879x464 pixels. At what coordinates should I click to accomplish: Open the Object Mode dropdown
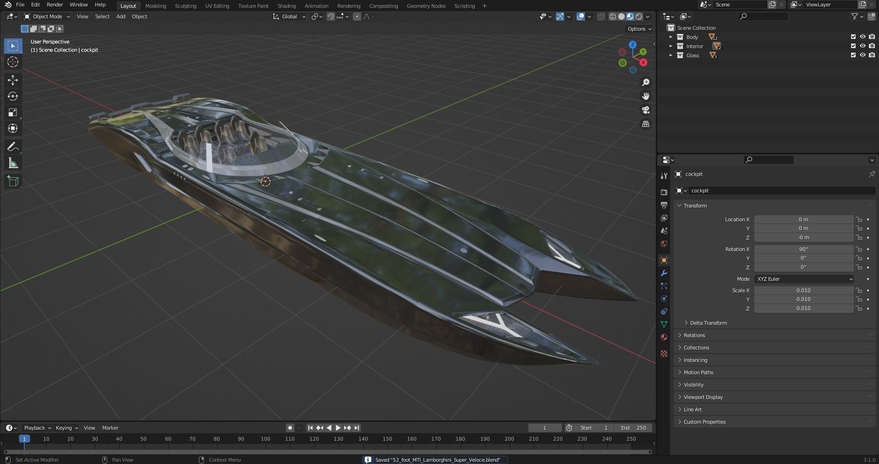coord(47,16)
